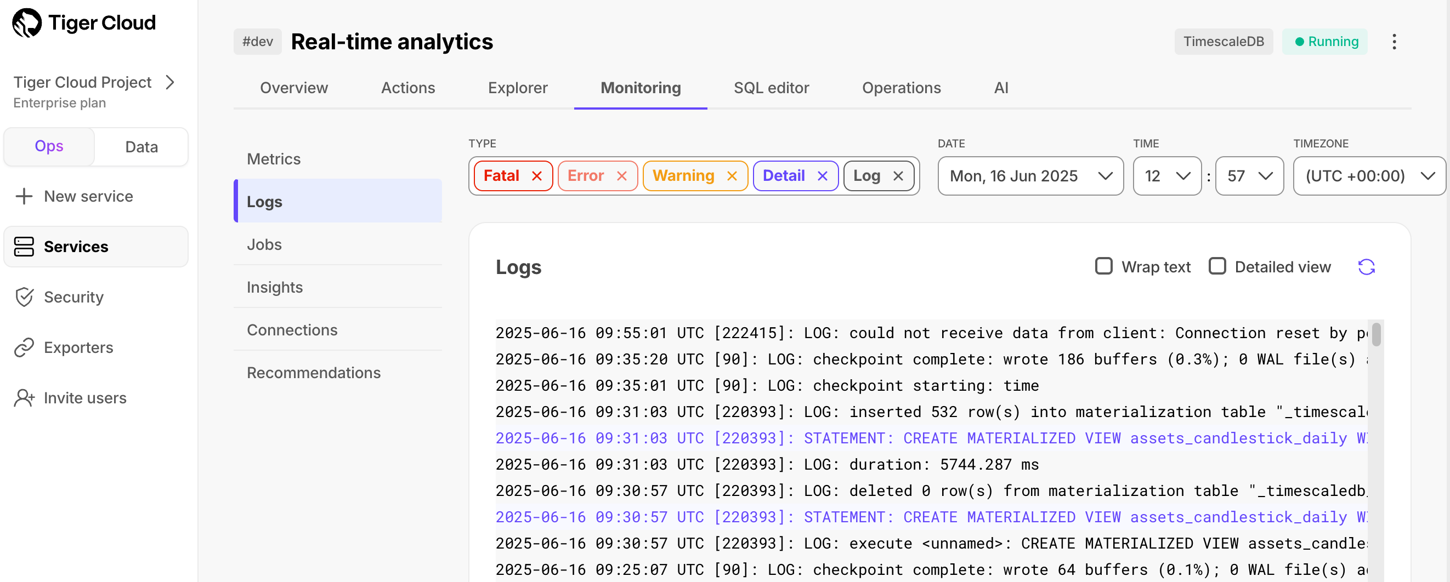The height and width of the screenshot is (582, 1450).
Task: Open the minute dropdown showing 57
Action: coord(1249,176)
